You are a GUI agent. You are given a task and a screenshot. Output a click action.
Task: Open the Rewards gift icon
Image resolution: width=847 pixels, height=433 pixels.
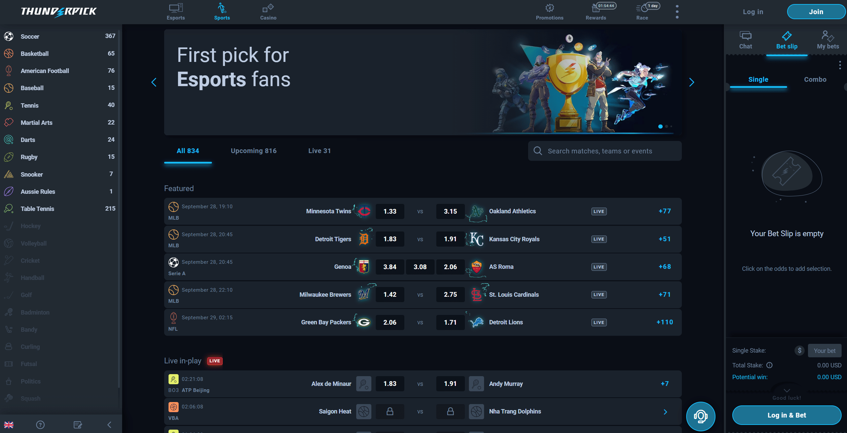pyautogui.click(x=596, y=8)
